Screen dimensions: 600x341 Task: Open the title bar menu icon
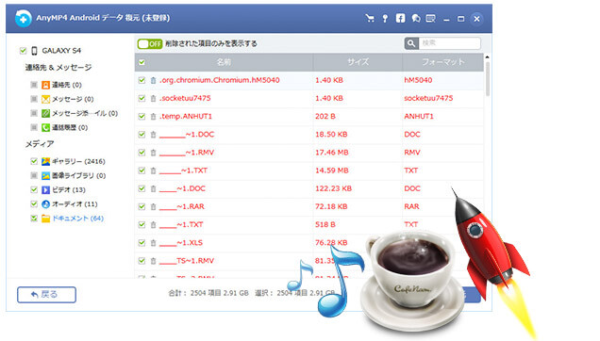[431, 18]
